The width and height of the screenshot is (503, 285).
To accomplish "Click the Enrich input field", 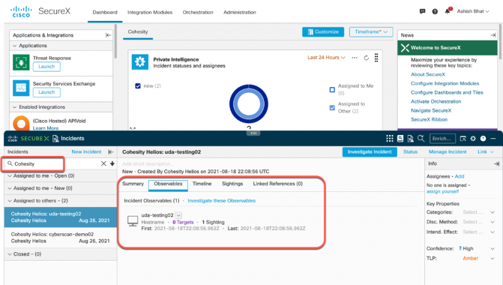I will 443,138.
